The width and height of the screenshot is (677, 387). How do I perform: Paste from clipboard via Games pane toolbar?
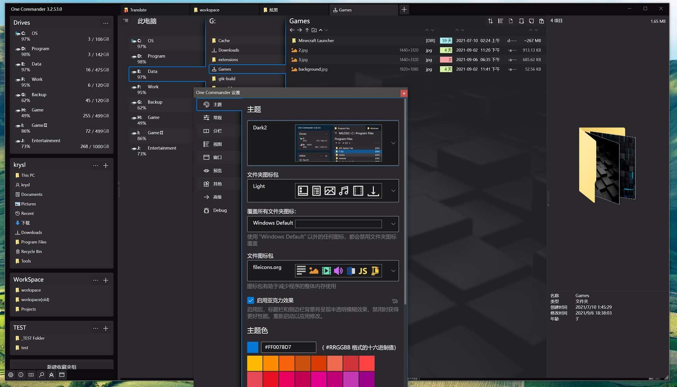point(541,21)
